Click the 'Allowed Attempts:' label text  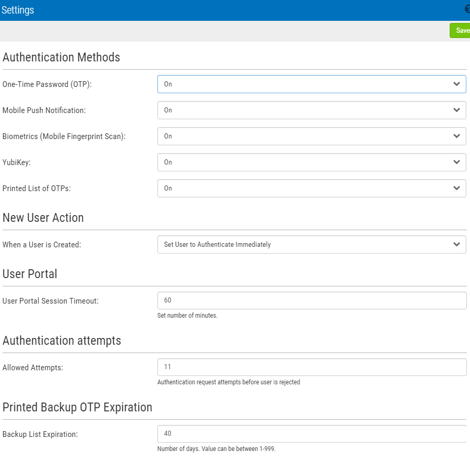coord(32,368)
